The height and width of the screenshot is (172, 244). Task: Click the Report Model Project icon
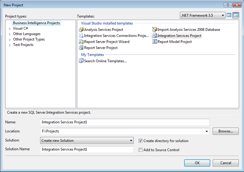click(154, 41)
